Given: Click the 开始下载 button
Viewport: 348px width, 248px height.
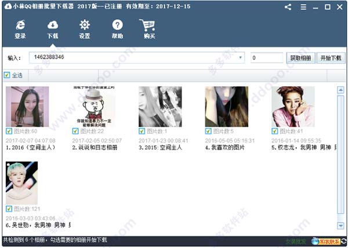Looking at the screenshot, I should [x=331, y=58].
